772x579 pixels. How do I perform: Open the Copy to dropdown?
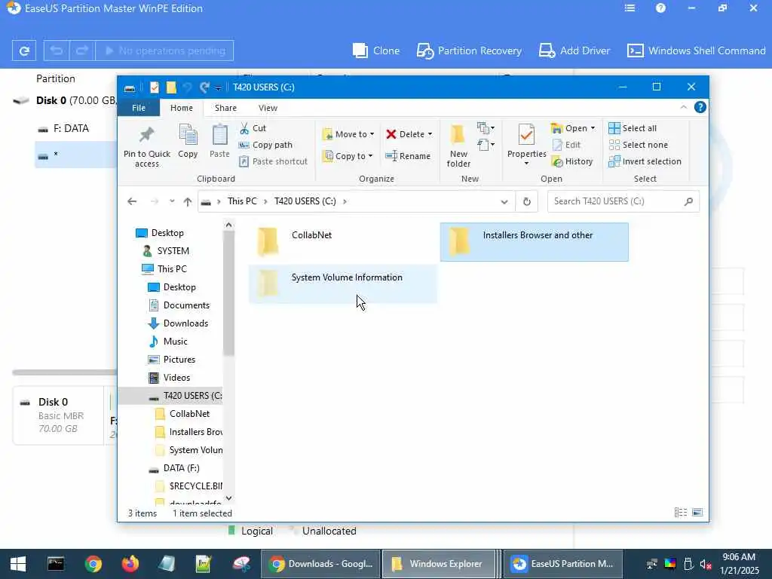pyautogui.click(x=348, y=156)
